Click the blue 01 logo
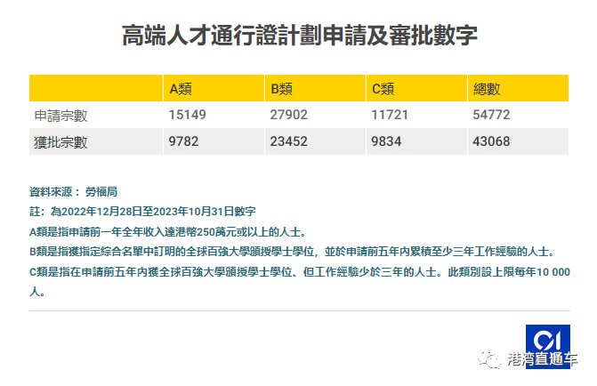This screenshot has height=386, width=597. (548, 346)
